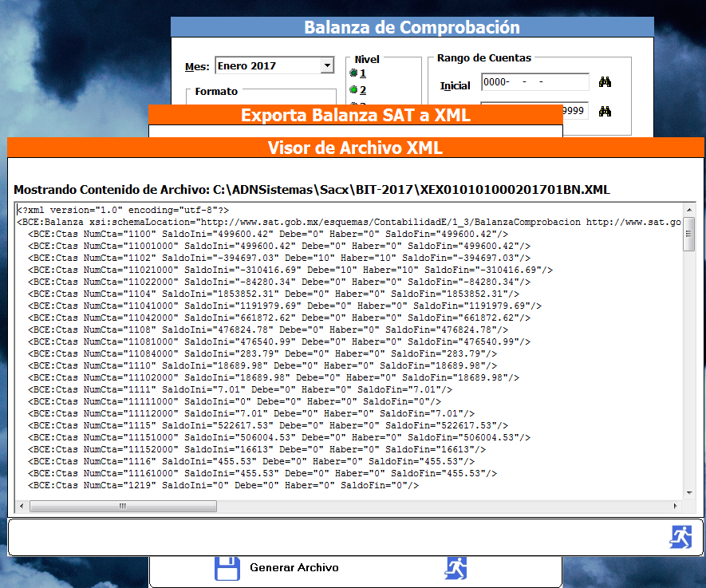Click the Generar Archivo button label
Image resolution: width=706 pixels, height=588 pixels.
[x=294, y=568]
